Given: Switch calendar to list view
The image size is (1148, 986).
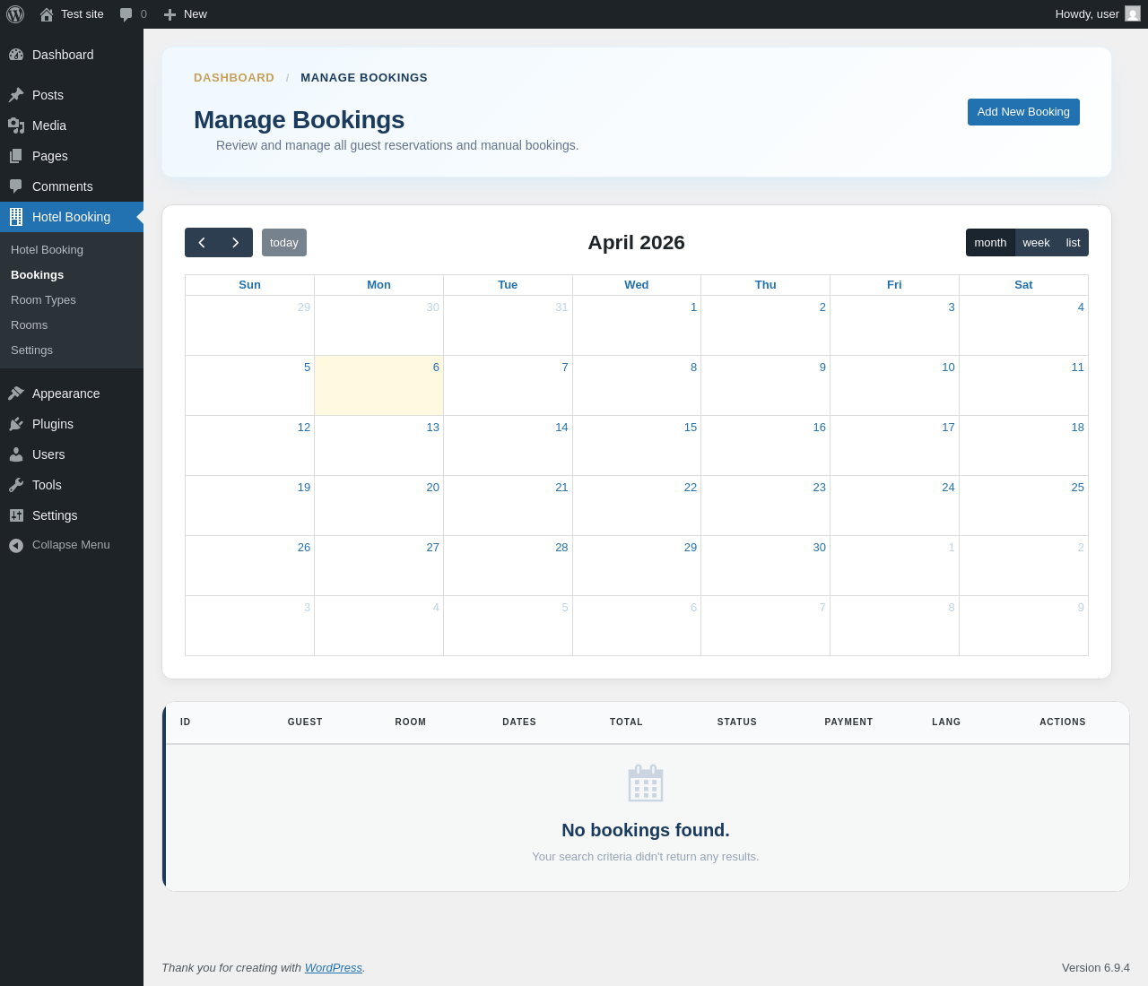Looking at the screenshot, I should pos(1073,243).
